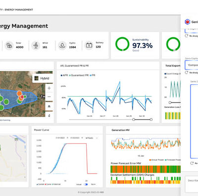This screenshot has width=198, height=196.
Task: Click the Total Export panel title
Action: tap(173, 65)
